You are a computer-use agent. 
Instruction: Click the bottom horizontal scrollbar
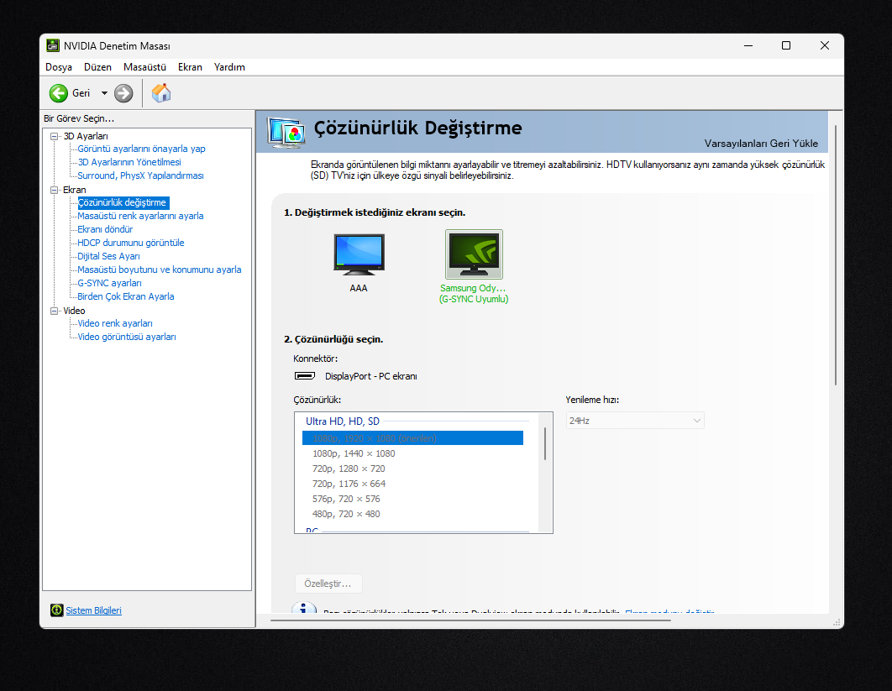471,620
